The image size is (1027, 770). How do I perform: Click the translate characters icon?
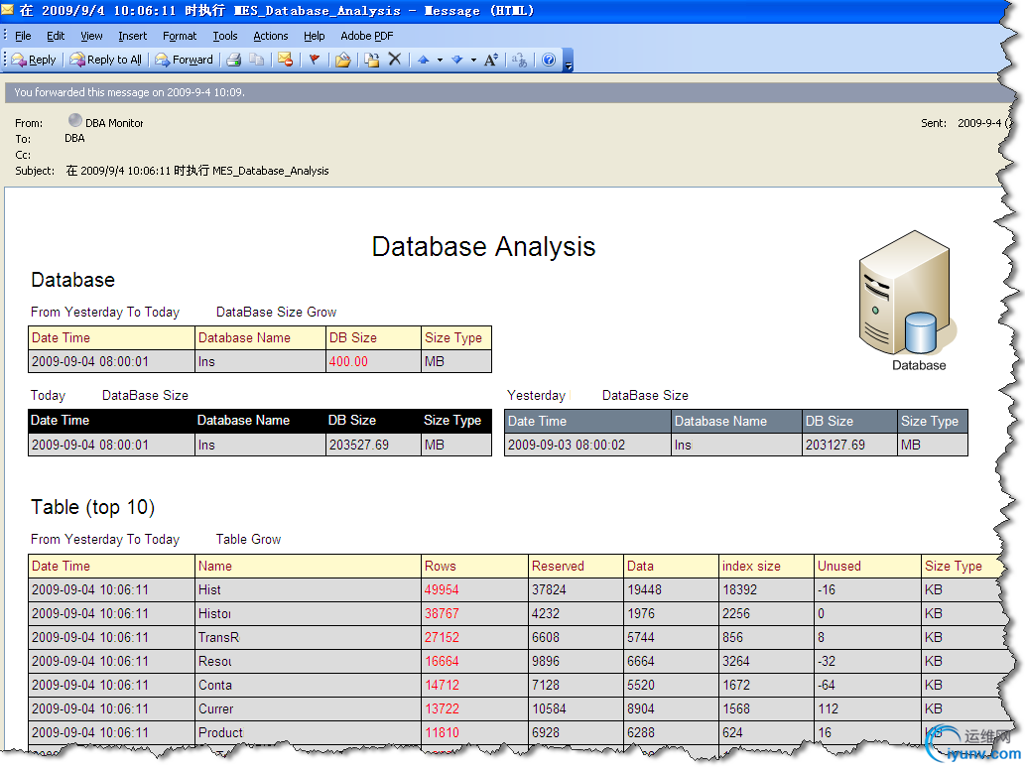(519, 61)
